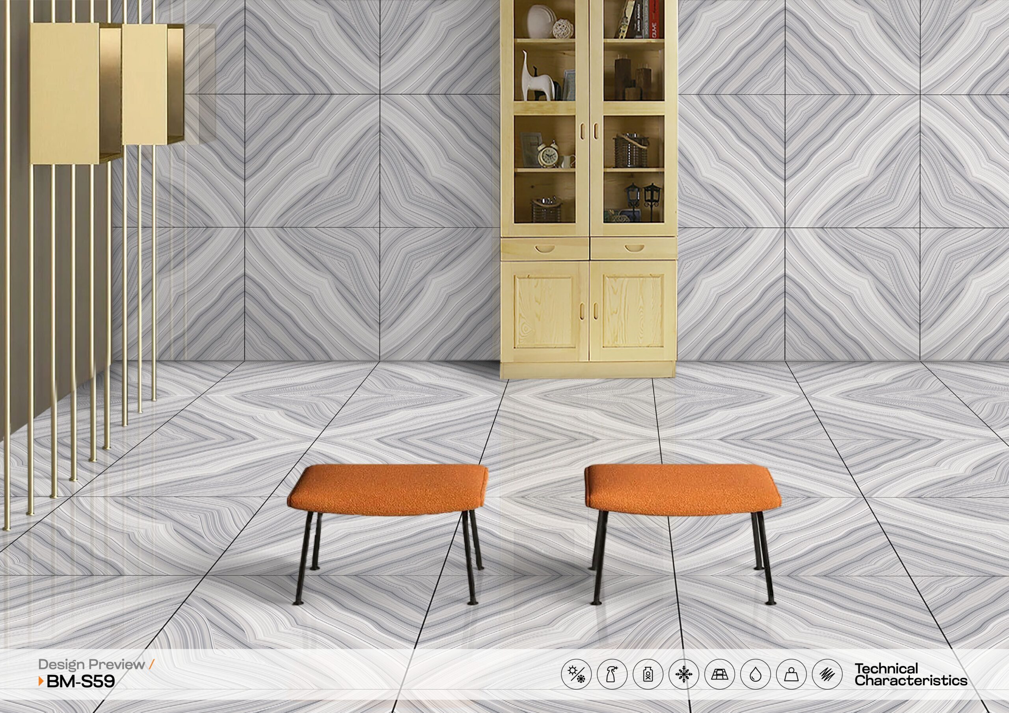Image resolution: width=1009 pixels, height=713 pixels.
Task: Click the BM-S59 product code
Action: pos(80,681)
